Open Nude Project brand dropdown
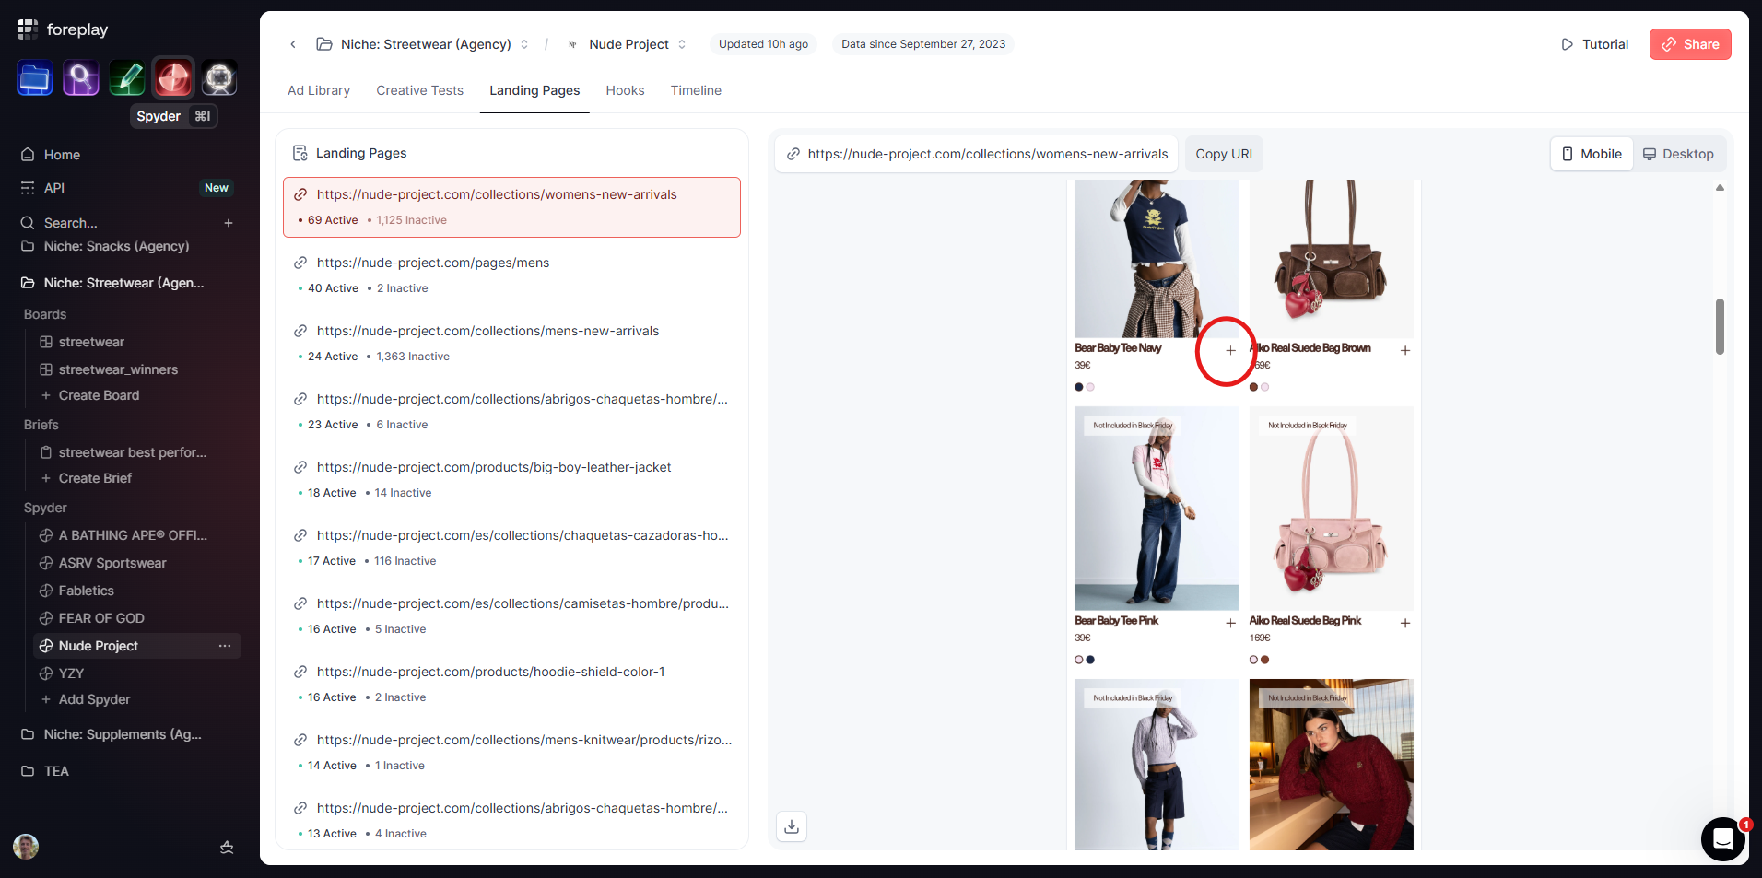1762x878 pixels. tap(628, 44)
